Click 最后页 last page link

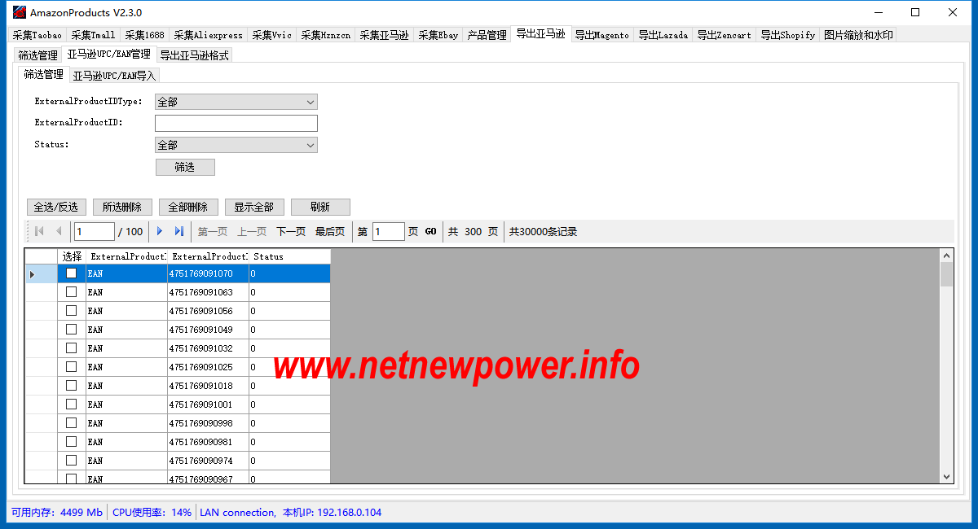[330, 232]
